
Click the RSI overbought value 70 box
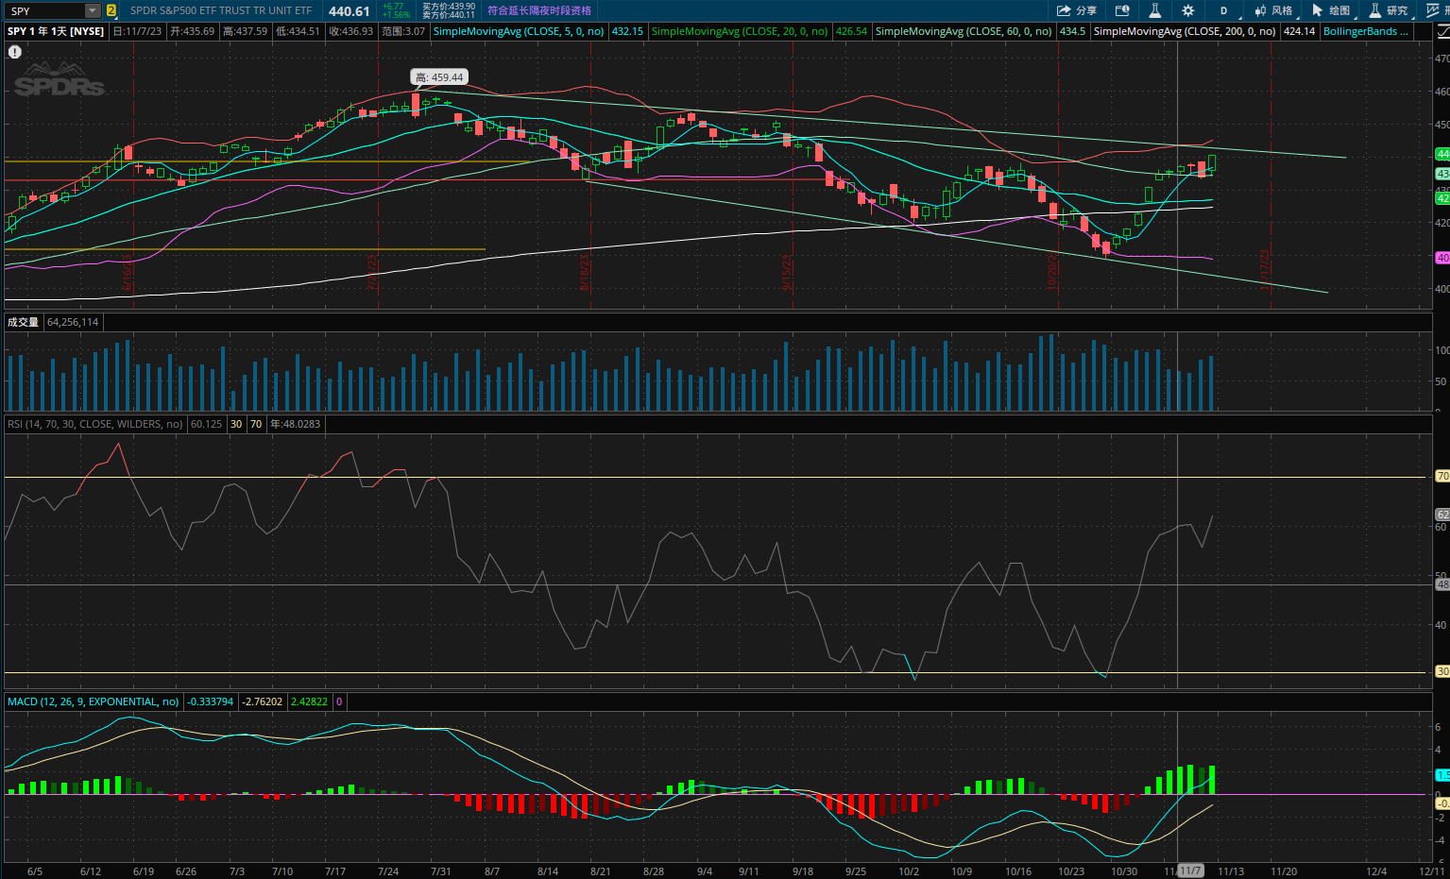(x=256, y=424)
